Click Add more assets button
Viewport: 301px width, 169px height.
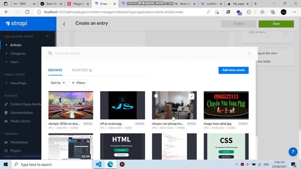(233, 70)
